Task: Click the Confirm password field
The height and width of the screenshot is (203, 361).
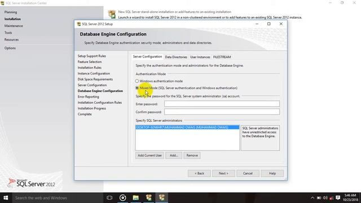Action: tap(222, 112)
